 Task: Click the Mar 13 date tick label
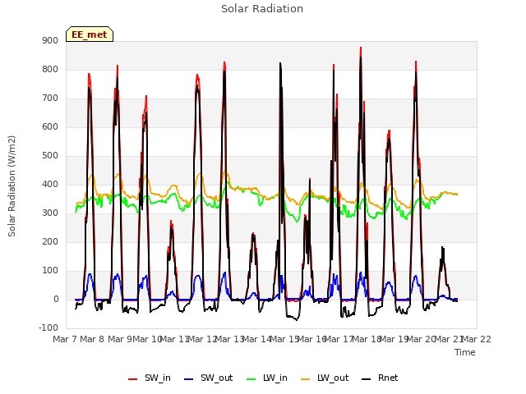(x=229, y=339)
